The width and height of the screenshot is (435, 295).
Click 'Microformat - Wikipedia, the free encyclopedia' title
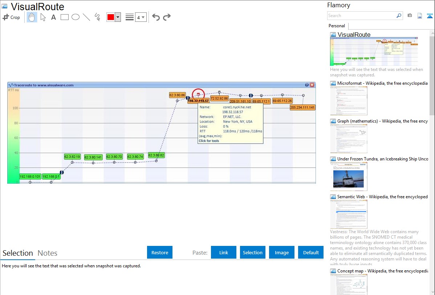pyautogui.click(x=383, y=83)
